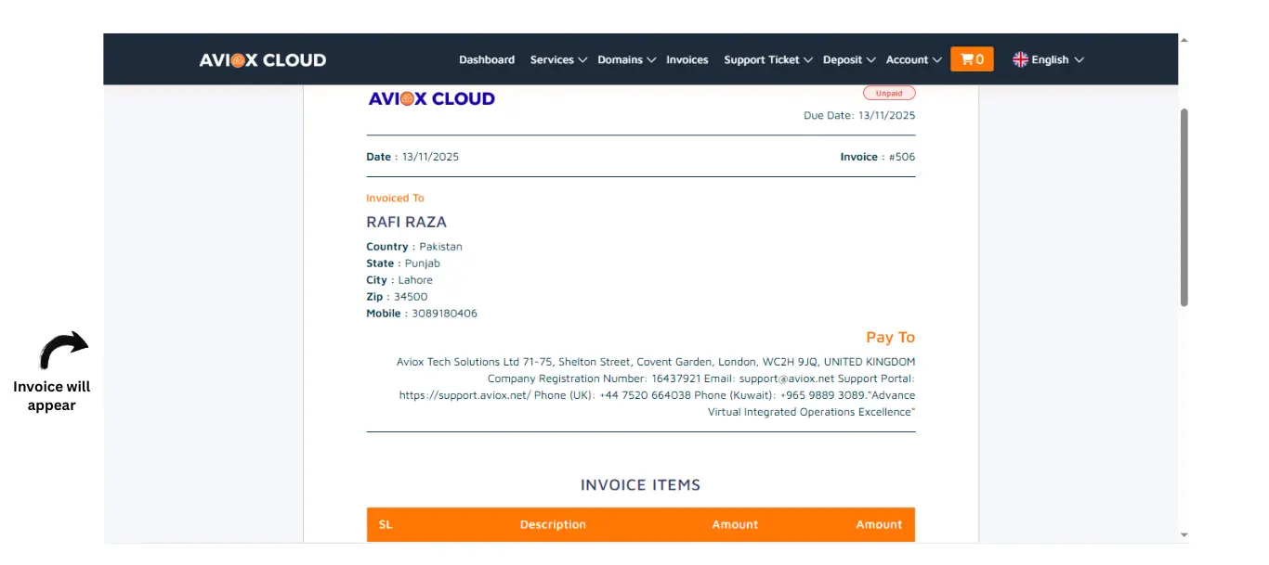Image resolution: width=1269 pixels, height=565 pixels.
Task: Click the Unpaid status badge
Action: point(888,93)
